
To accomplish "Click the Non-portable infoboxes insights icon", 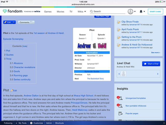I will [120, 106].
